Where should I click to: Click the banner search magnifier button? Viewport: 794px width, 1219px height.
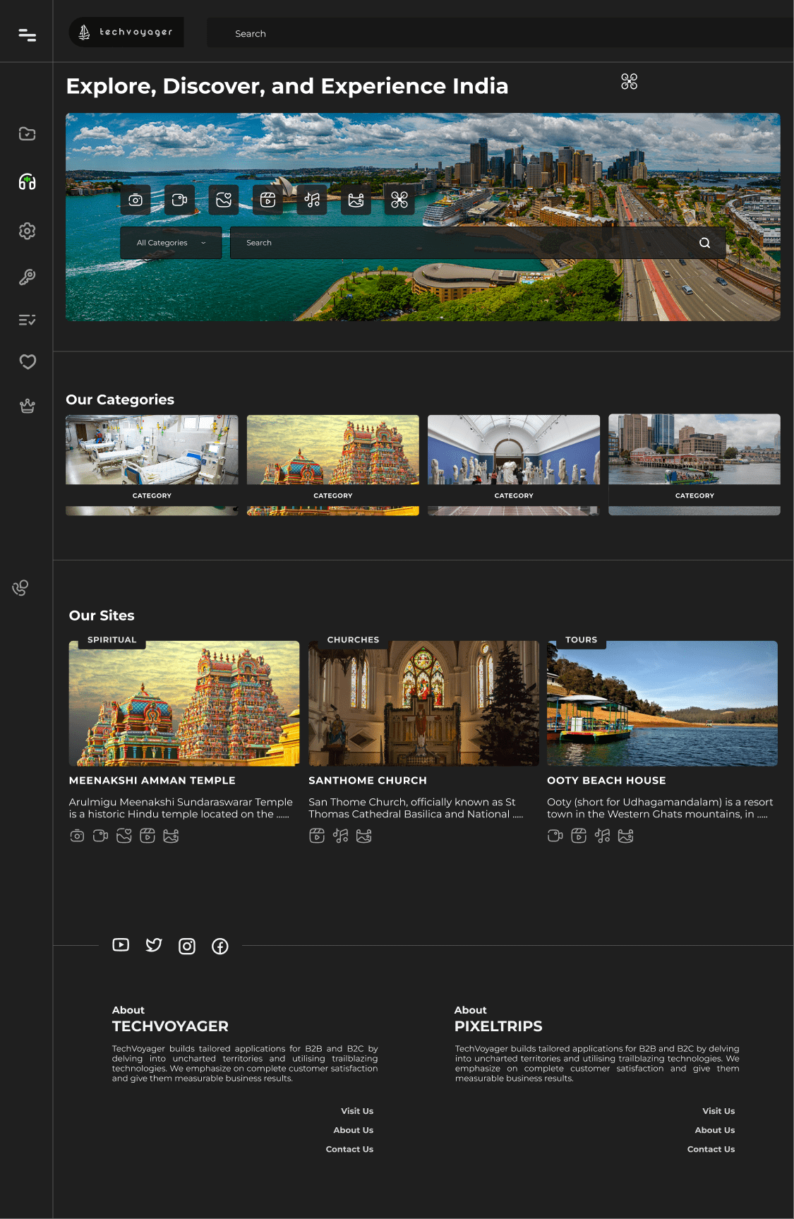pos(704,243)
